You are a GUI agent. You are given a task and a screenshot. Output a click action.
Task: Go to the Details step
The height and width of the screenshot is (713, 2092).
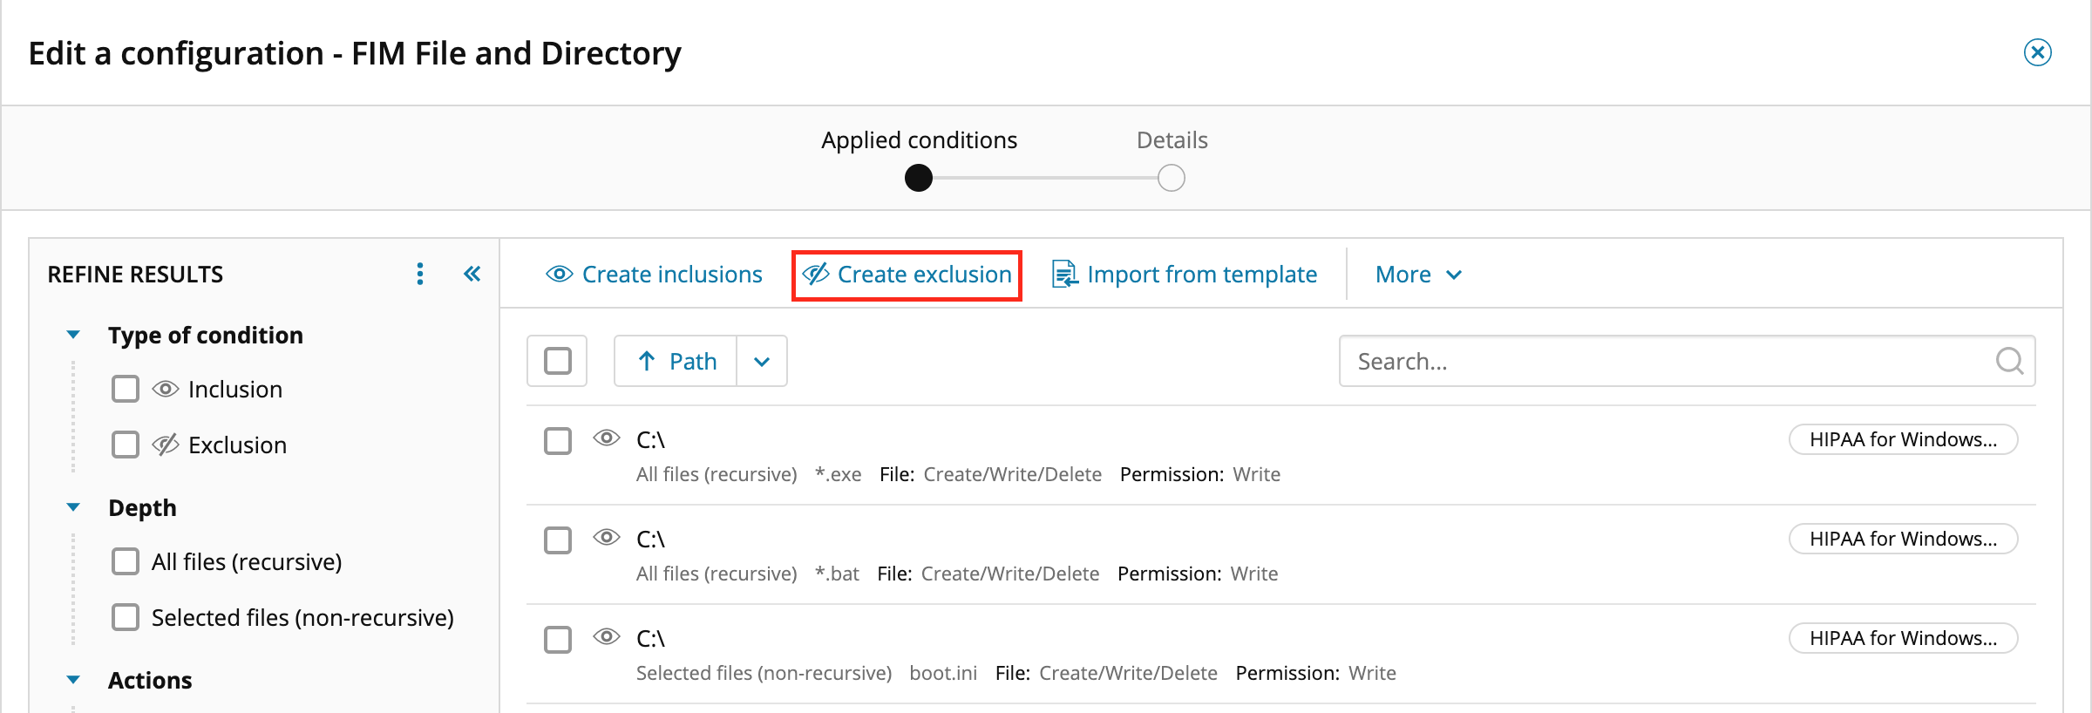[x=1171, y=178]
